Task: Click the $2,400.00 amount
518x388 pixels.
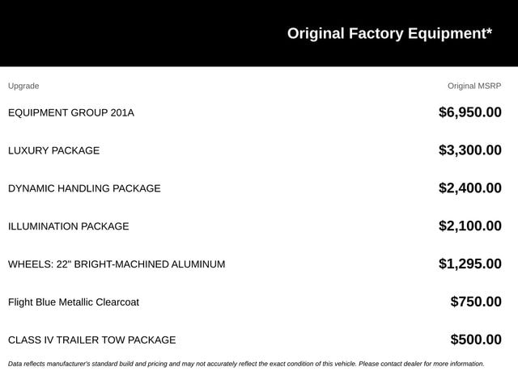Action: tap(469, 188)
